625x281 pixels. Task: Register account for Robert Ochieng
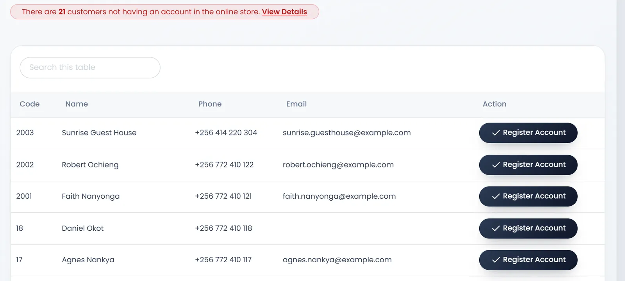(x=528, y=165)
